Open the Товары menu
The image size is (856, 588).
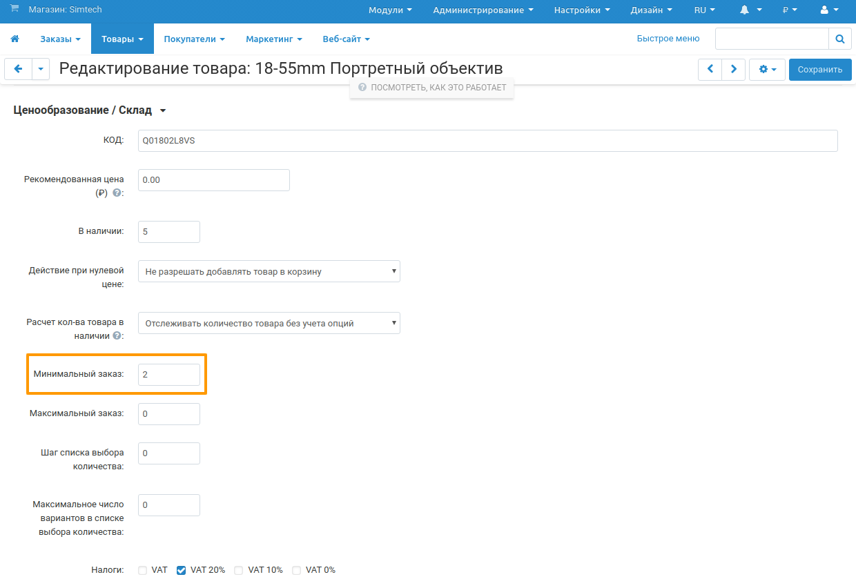(122, 39)
